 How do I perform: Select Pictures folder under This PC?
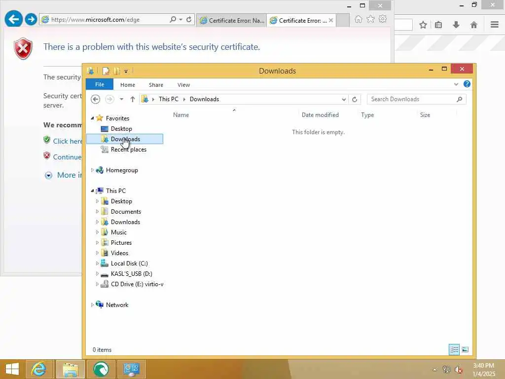click(121, 243)
